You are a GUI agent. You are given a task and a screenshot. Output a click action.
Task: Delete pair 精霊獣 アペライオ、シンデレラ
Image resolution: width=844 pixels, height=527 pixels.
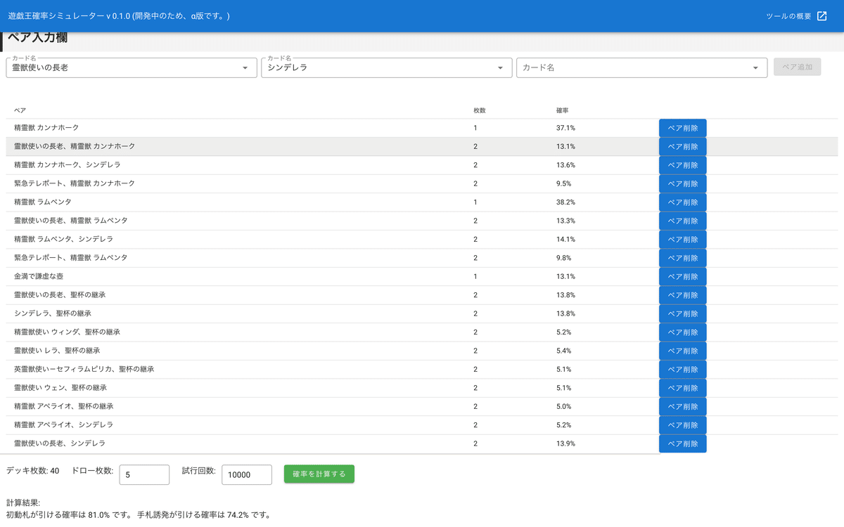682,425
